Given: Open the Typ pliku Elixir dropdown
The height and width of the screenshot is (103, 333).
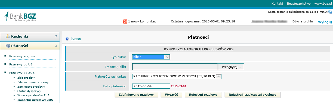Looking at the screenshot, I should click(x=151, y=57).
